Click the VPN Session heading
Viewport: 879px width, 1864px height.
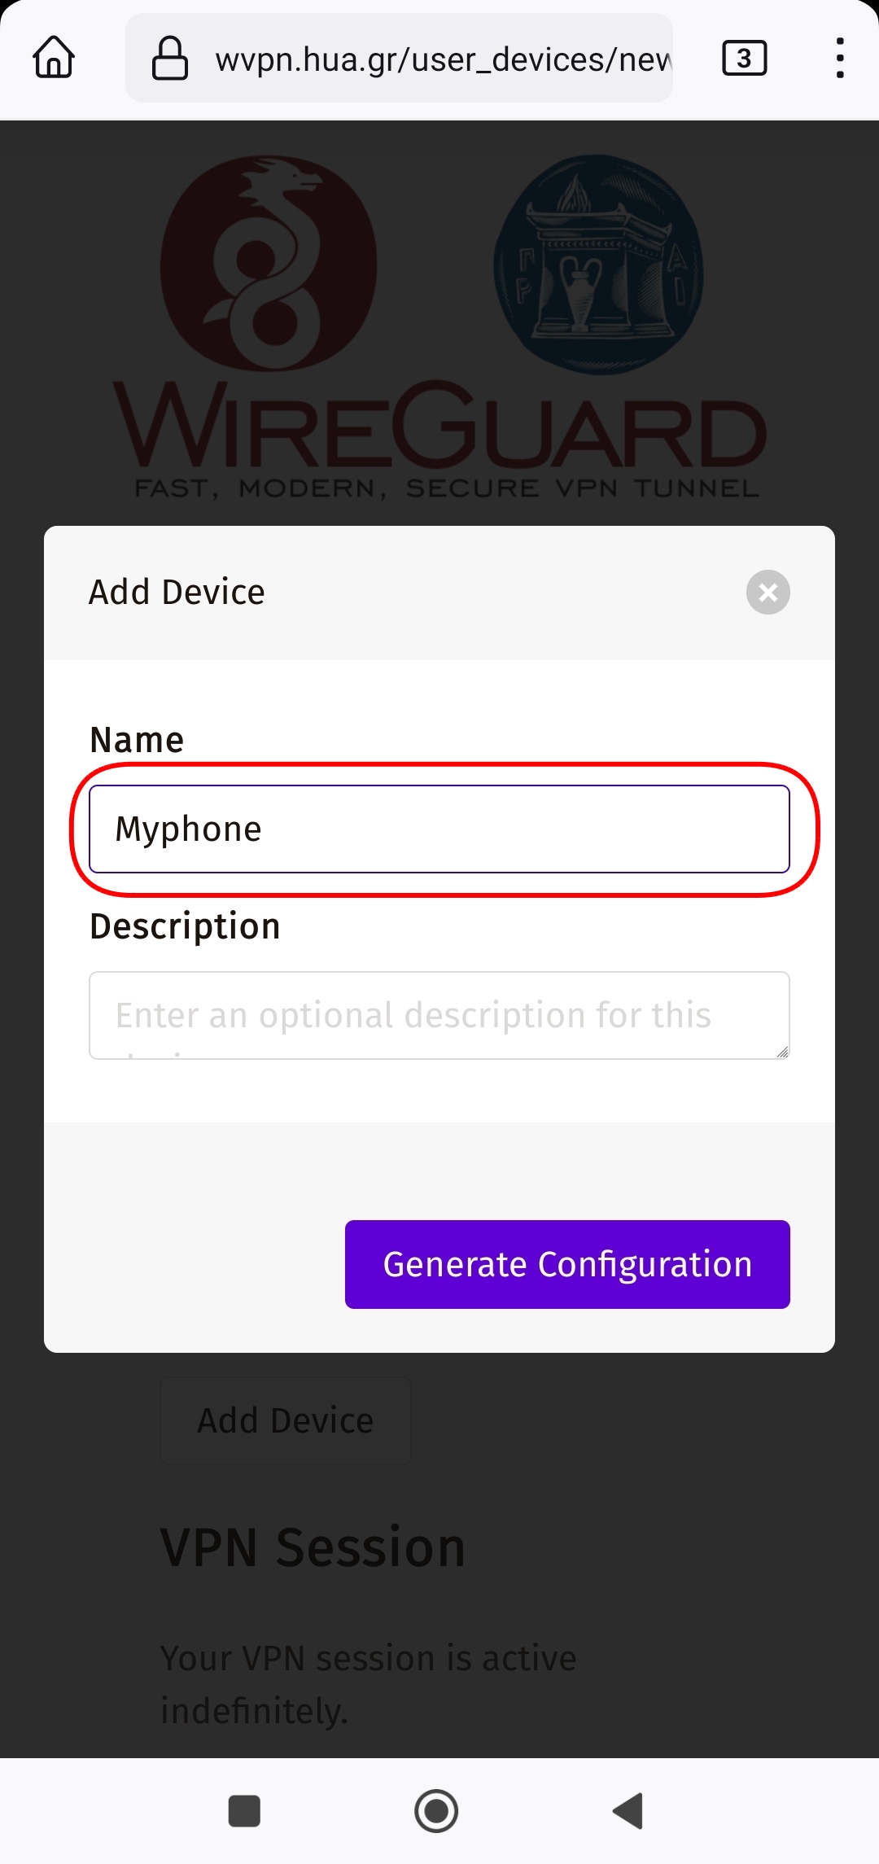[313, 1547]
